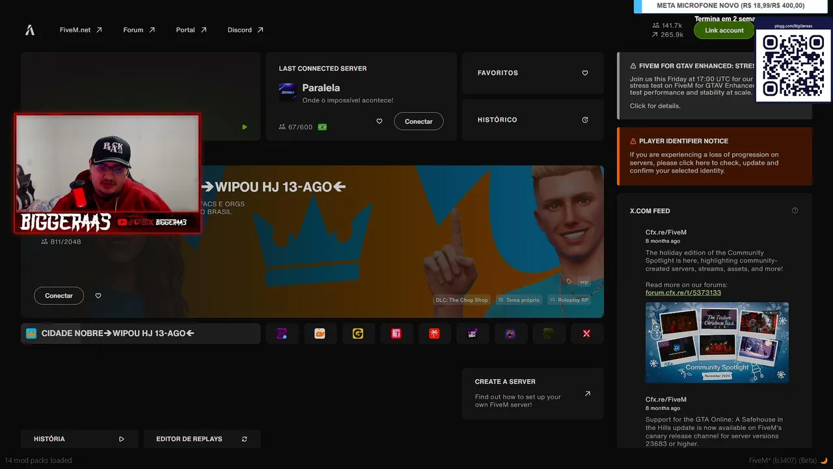Select the black-and-purple server icon
Image resolution: width=833 pixels, height=469 pixels.
coord(472,334)
